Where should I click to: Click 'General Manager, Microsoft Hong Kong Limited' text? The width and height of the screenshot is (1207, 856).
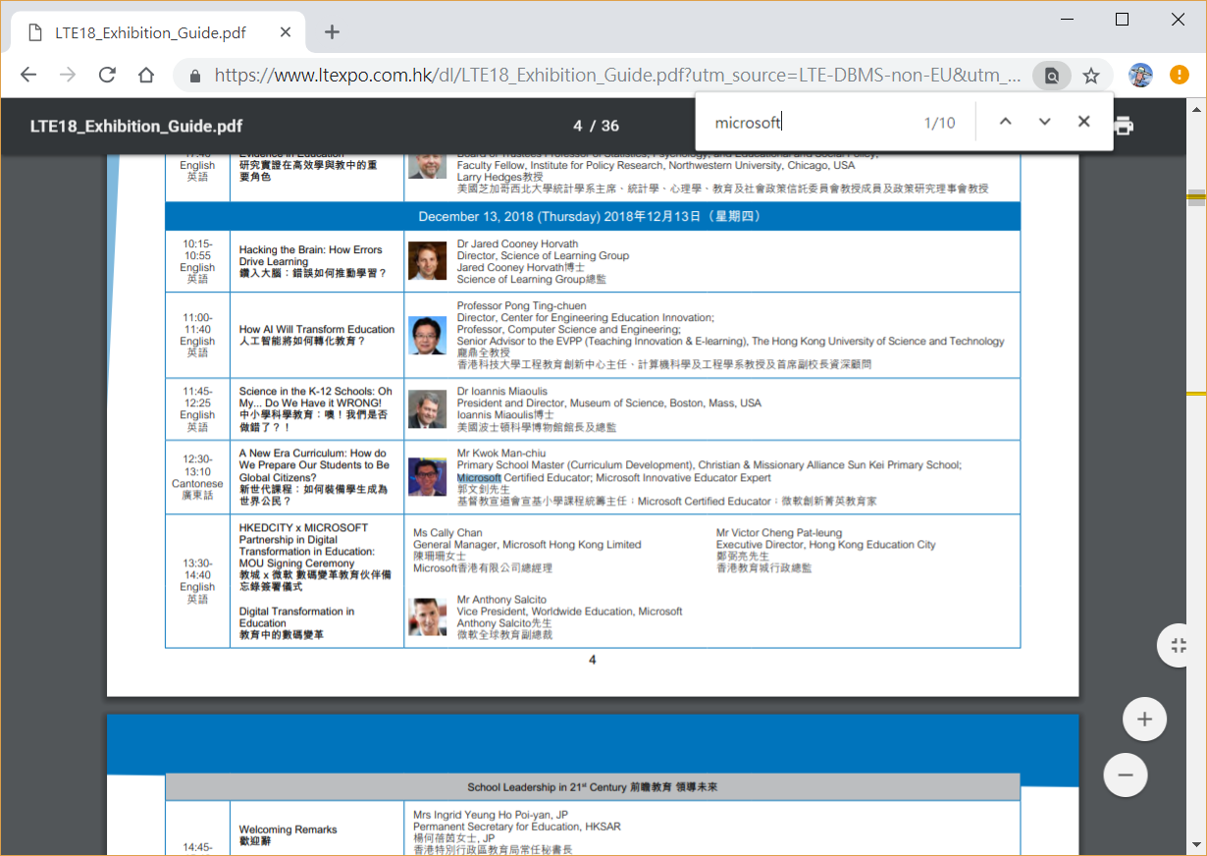527,545
